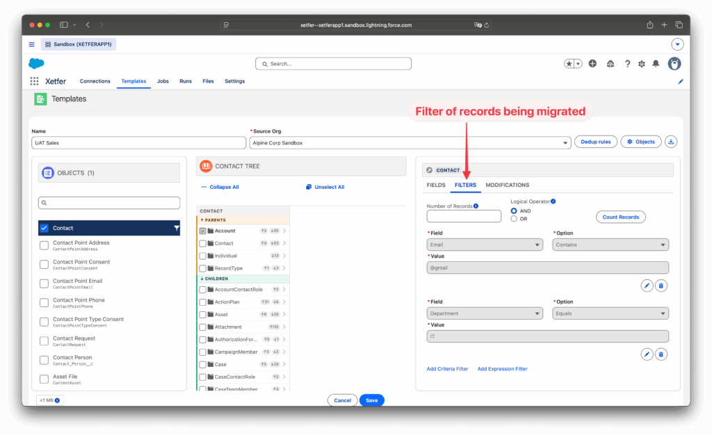The height and width of the screenshot is (435, 712).
Task: Switch to the MODIFICATIONS tab
Action: (507, 185)
